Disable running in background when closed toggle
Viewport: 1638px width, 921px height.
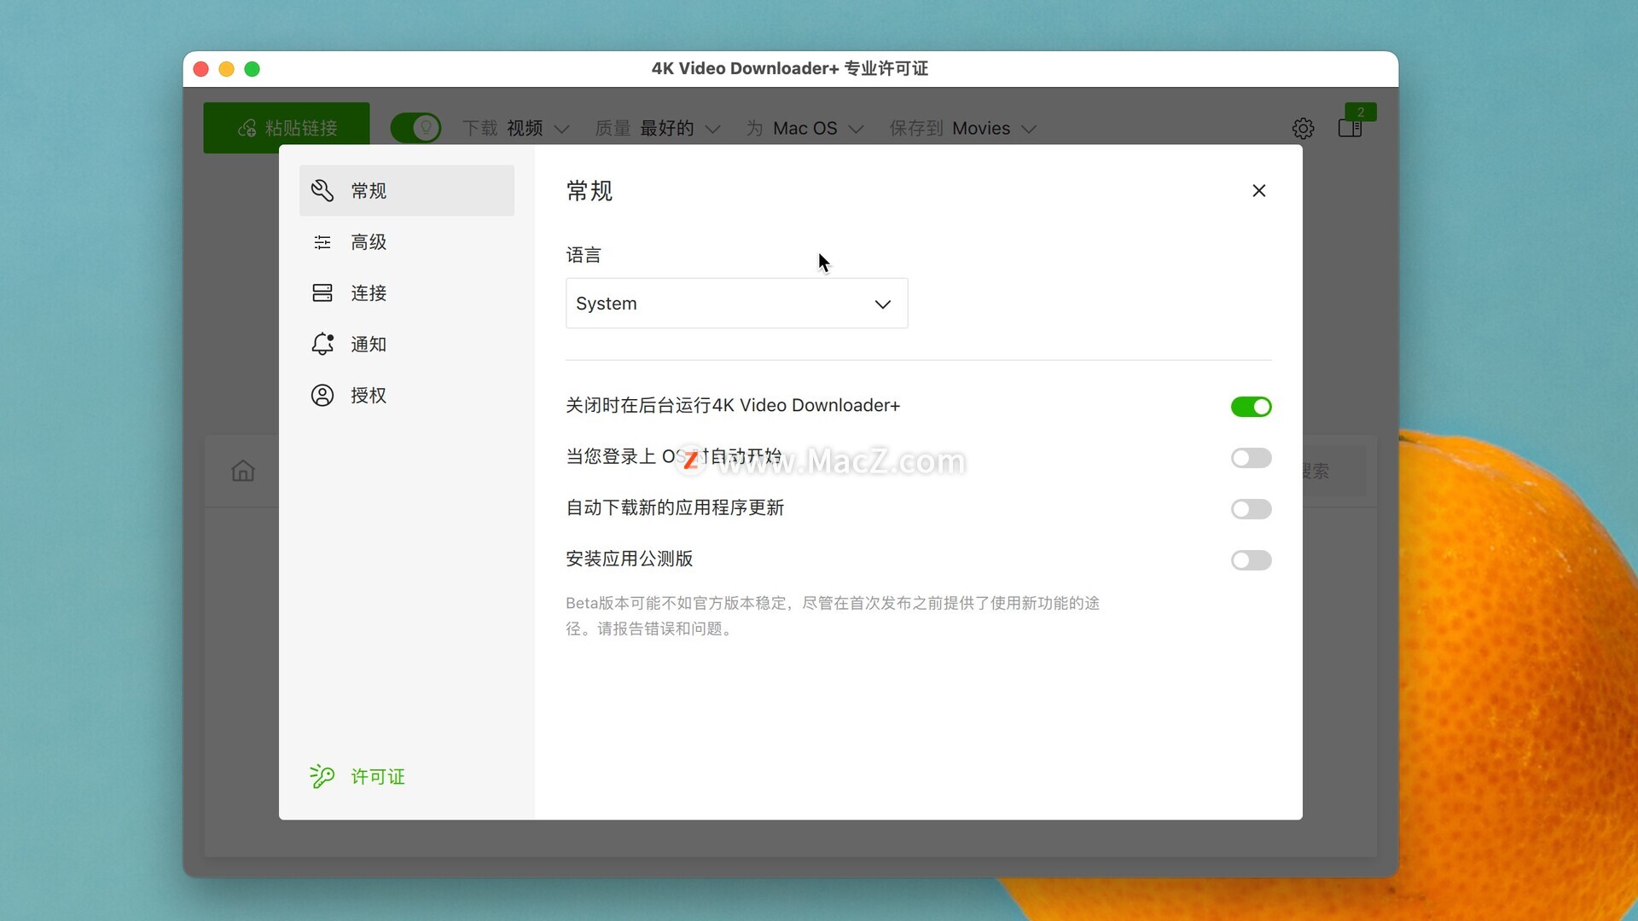[x=1251, y=407]
